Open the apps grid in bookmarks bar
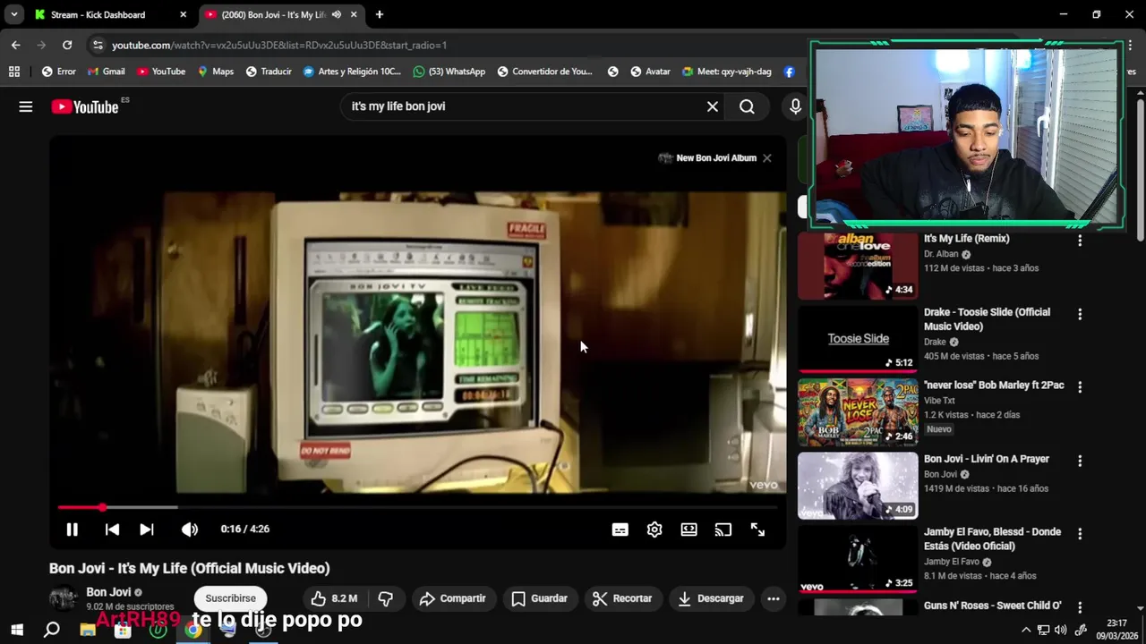Screen dimensions: 1146x644 point(13,72)
